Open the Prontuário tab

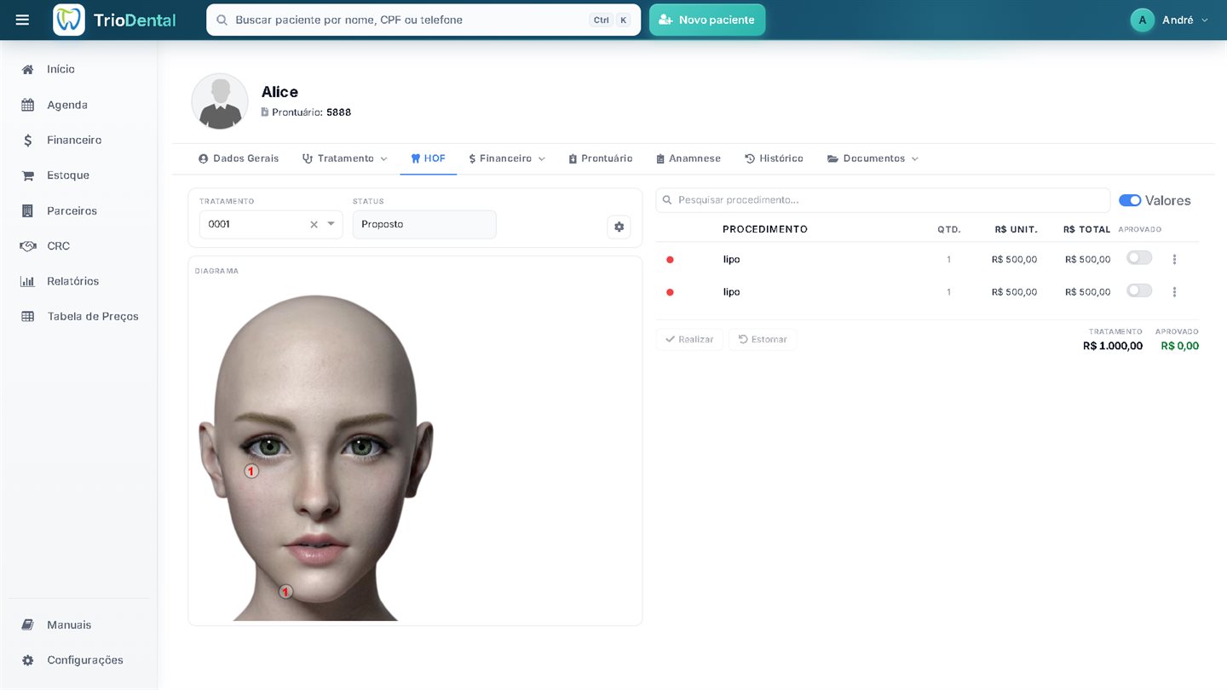(601, 158)
